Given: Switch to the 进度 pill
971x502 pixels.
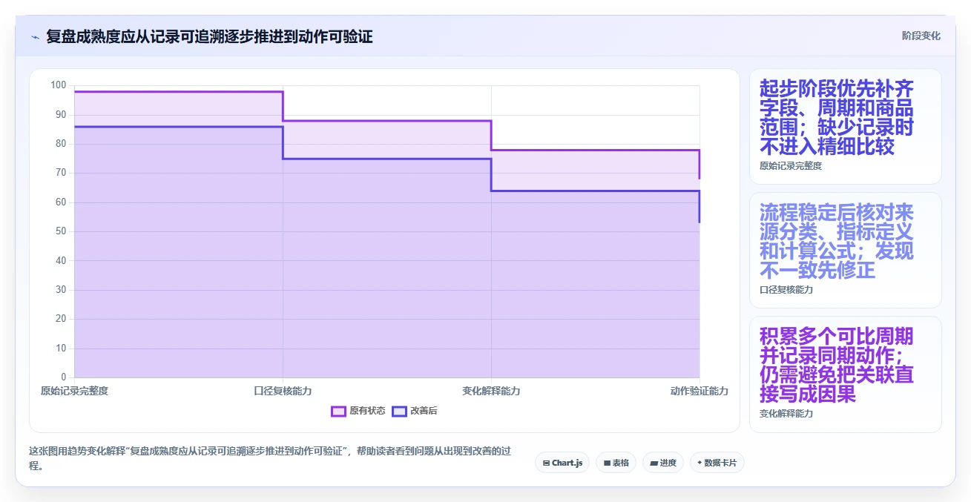Looking at the screenshot, I should (663, 463).
